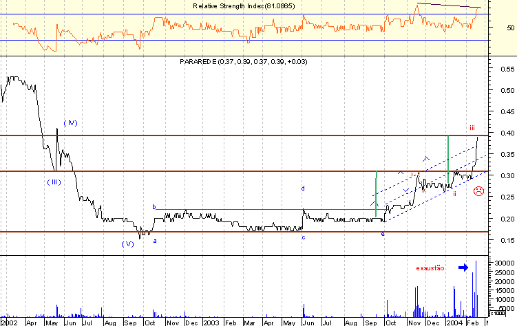Viewport: 517px width, 326px height.
Task: Click the purple RSI divergence trendline
Action: tap(449, 6)
